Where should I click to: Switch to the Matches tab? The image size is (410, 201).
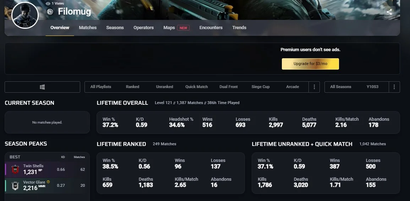click(88, 28)
